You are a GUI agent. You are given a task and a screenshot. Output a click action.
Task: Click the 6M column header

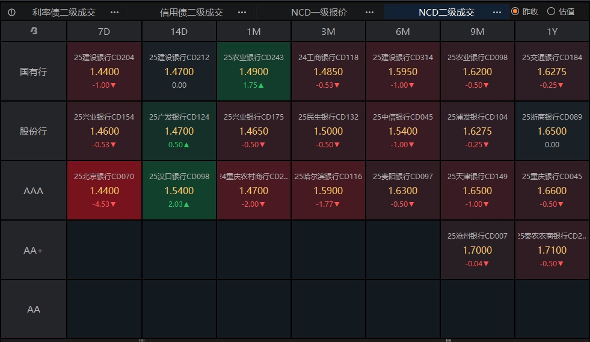tap(402, 31)
